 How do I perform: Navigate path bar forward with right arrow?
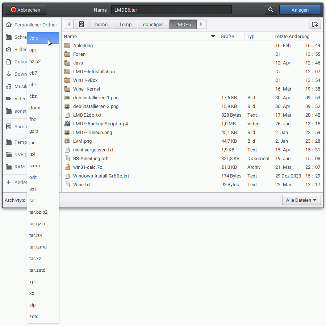pos(201,24)
